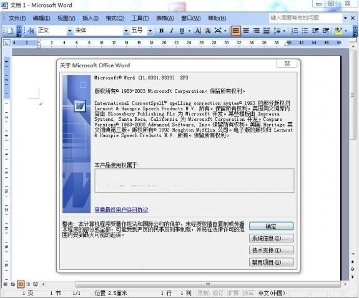Close the About Microsoft Office Word dialog
The image size is (359, 298).
[x=287, y=64]
